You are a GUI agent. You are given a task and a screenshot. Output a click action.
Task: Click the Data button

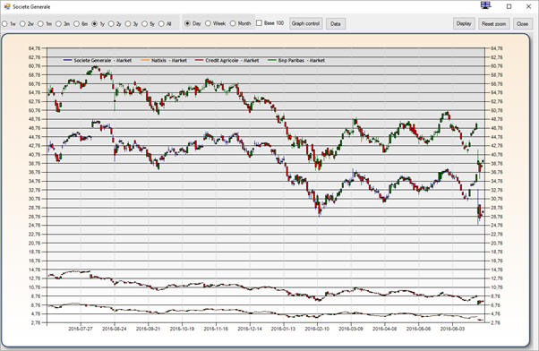pos(336,23)
